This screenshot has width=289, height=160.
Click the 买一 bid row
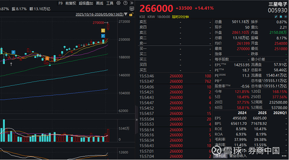pos(175,49)
